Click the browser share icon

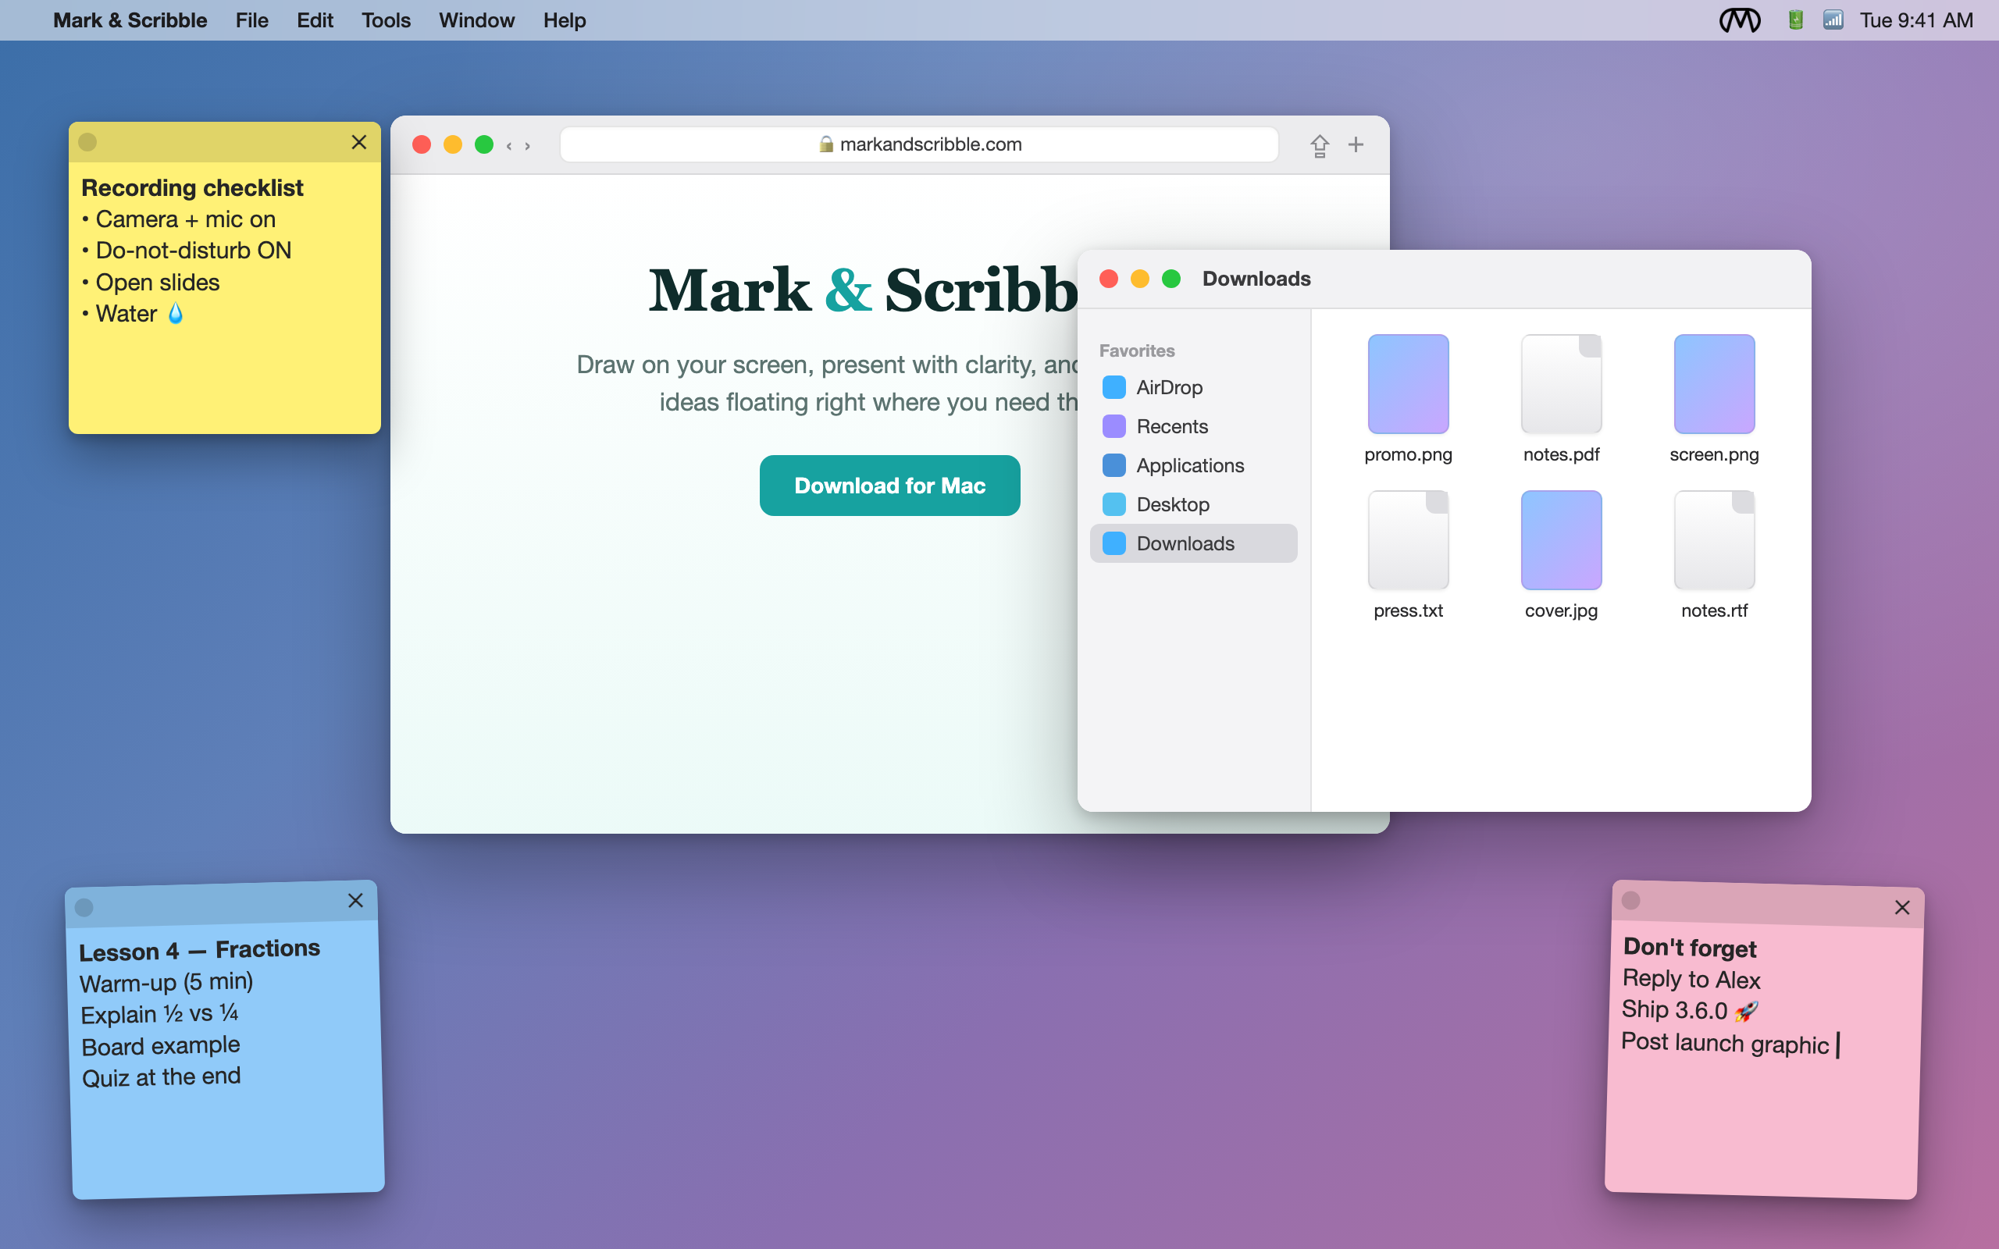[1319, 145]
